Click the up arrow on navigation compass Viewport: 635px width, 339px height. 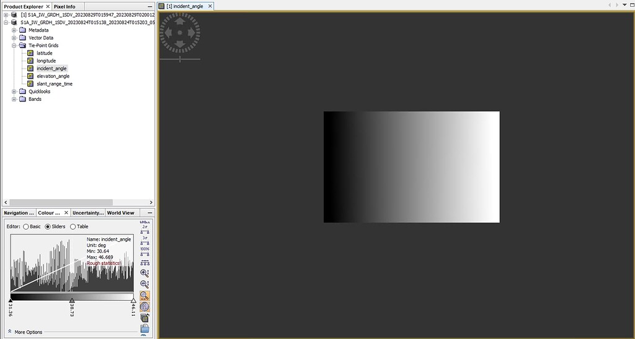[180, 20]
